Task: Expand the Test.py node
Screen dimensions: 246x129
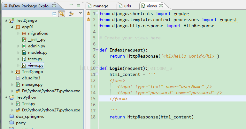Action: click(x=12, y=104)
